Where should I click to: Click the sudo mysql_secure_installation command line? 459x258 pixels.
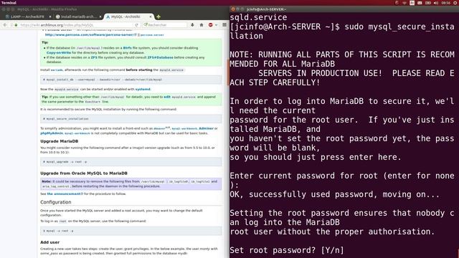pyautogui.click(x=342, y=32)
